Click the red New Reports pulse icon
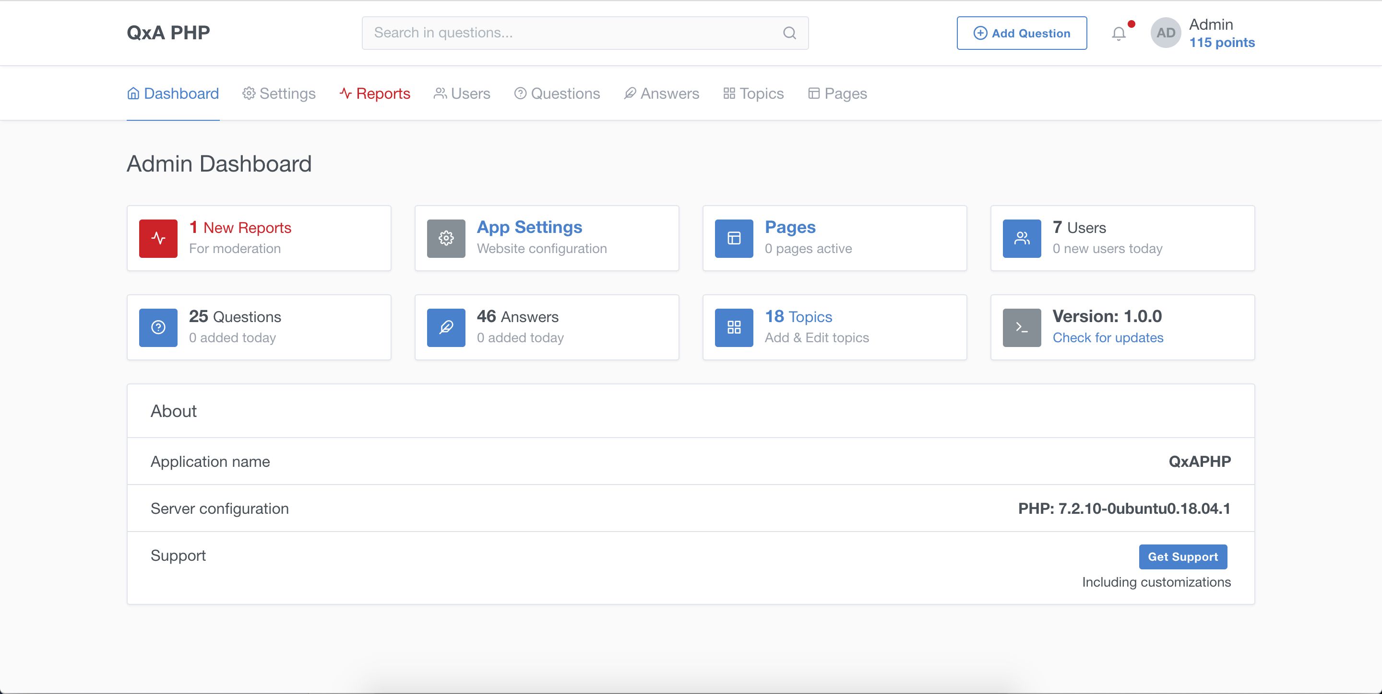The width and height of the screenshot is (1382, 694). (158, 239)
